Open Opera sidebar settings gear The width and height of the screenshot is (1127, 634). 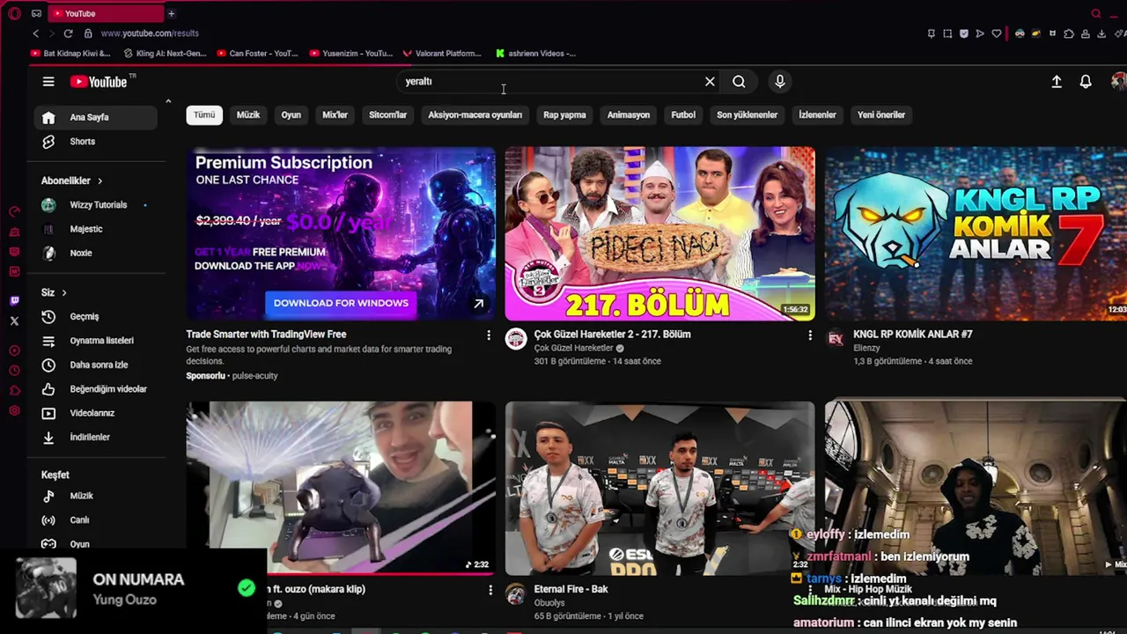14,410
